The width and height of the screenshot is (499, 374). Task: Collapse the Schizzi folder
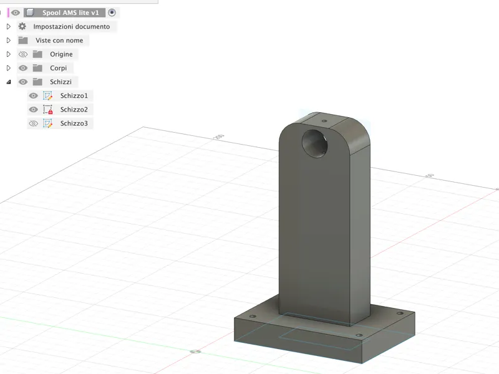(9, 82)
